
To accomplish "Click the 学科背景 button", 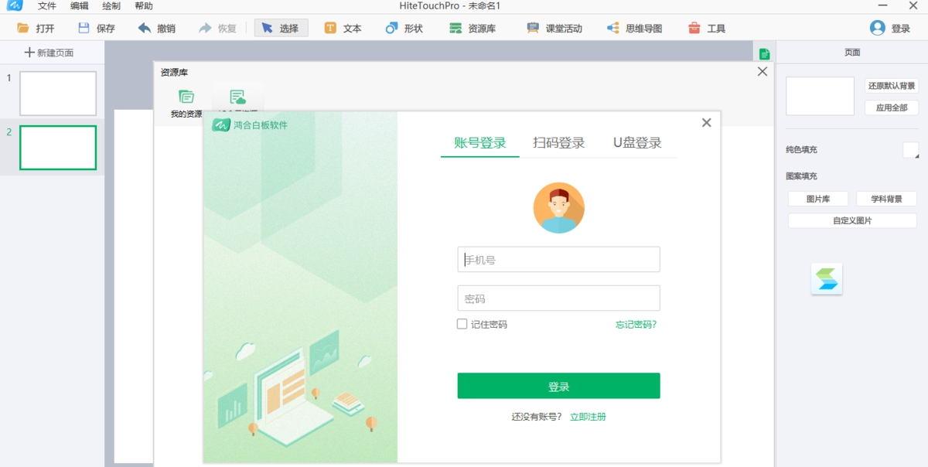I will pyautogui.click(x=886, y=199).
